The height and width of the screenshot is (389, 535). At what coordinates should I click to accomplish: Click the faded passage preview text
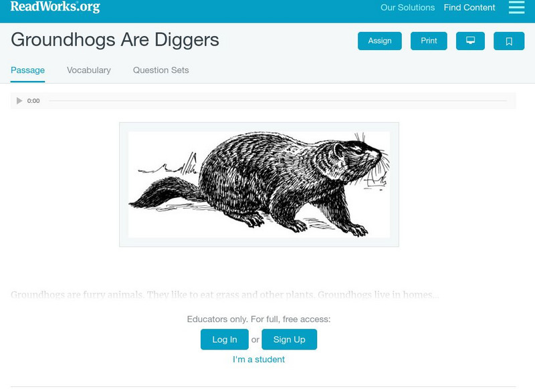click(225, 295)
